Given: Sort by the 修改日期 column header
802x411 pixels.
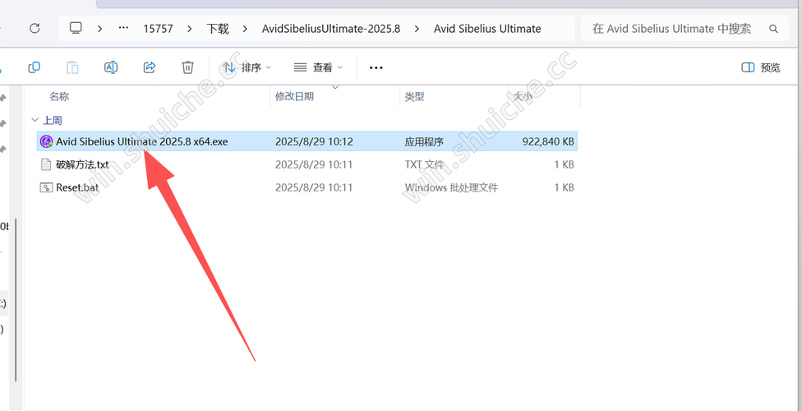Looking at the screenshot, I should click(295, 96).
